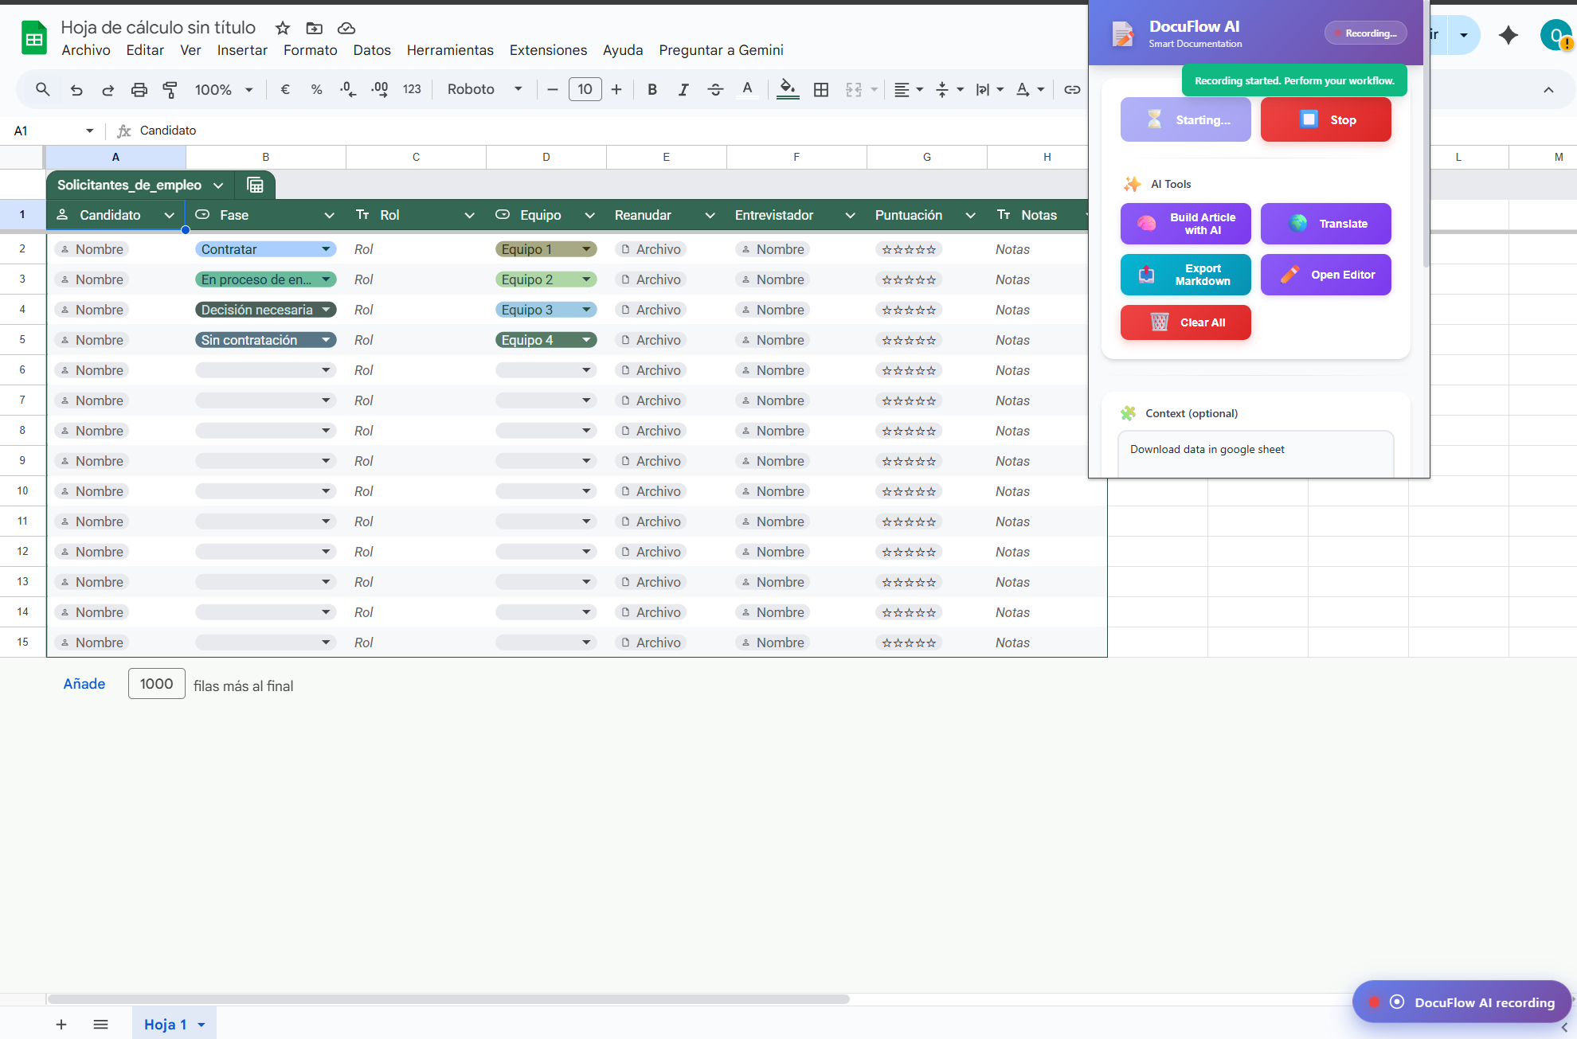
Task: Click the strikethrough formatting icon
Action: 715,90
